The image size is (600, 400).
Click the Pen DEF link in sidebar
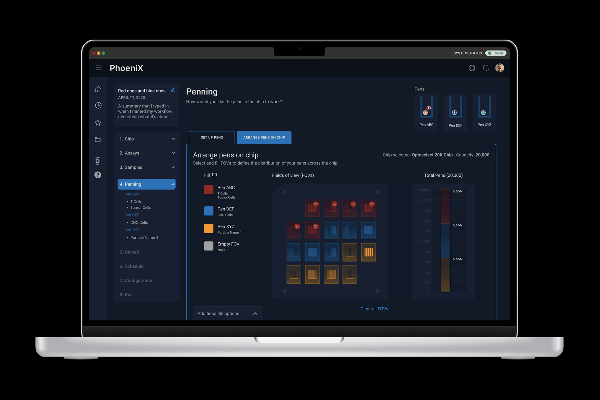(132, 215)
